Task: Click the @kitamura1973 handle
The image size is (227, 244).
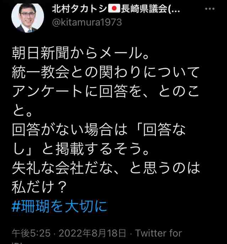Action: (x=87, y=22)
